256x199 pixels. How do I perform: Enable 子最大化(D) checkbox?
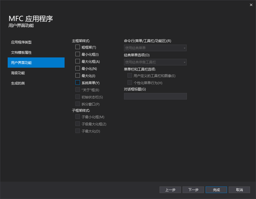click(x=78, y=131)
